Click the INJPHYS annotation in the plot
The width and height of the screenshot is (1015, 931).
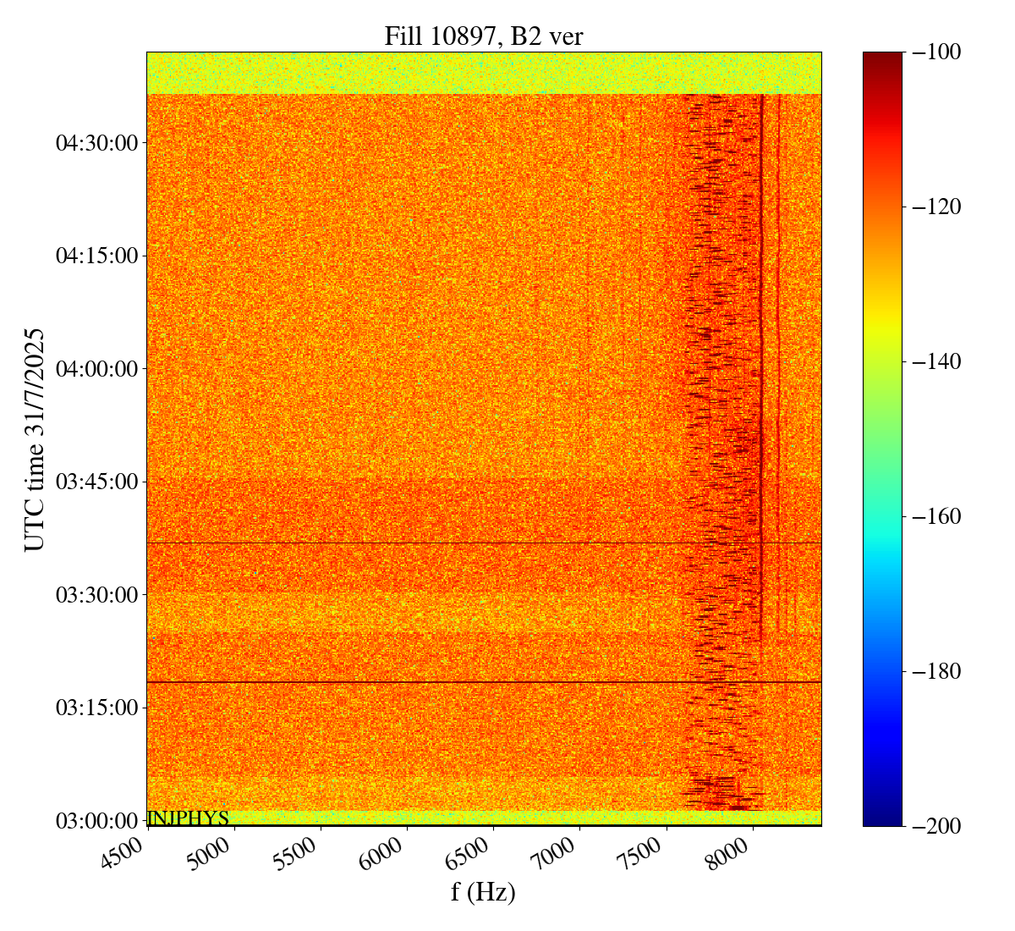(188, 818)
